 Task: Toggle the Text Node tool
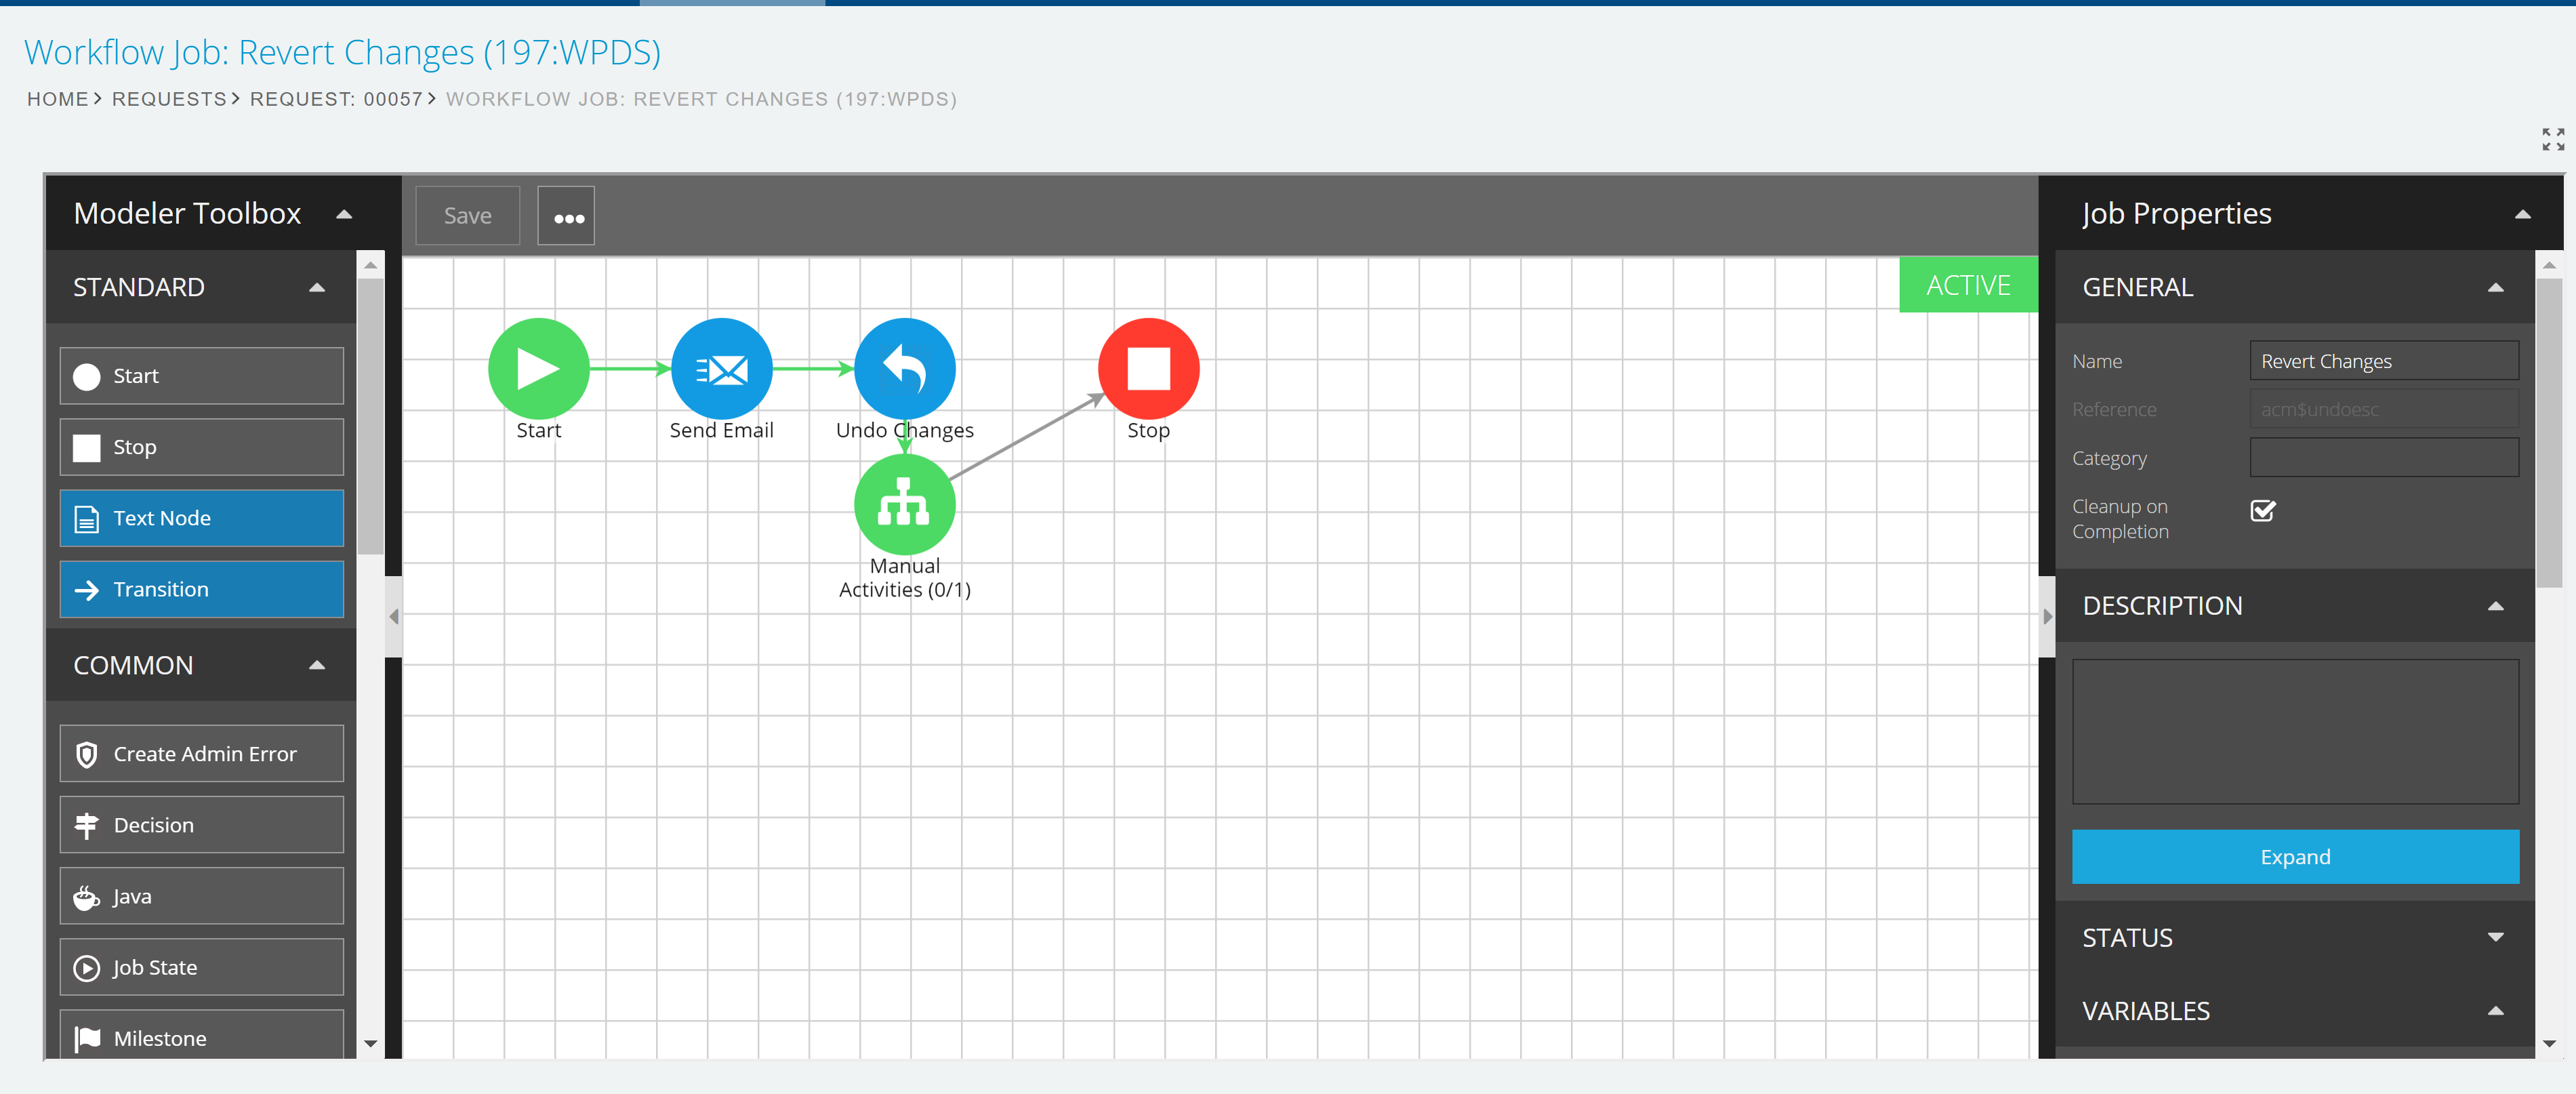point(202,518)
